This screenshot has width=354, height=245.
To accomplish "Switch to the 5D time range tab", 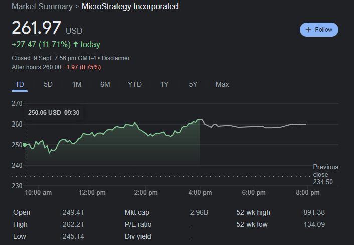I will [48, 84].
